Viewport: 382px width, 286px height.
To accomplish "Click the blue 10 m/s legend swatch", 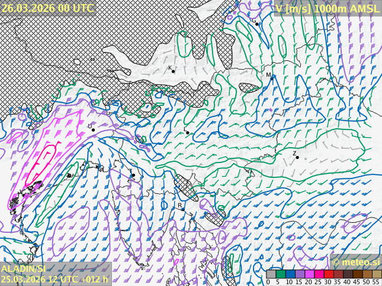I will point(290,274).
